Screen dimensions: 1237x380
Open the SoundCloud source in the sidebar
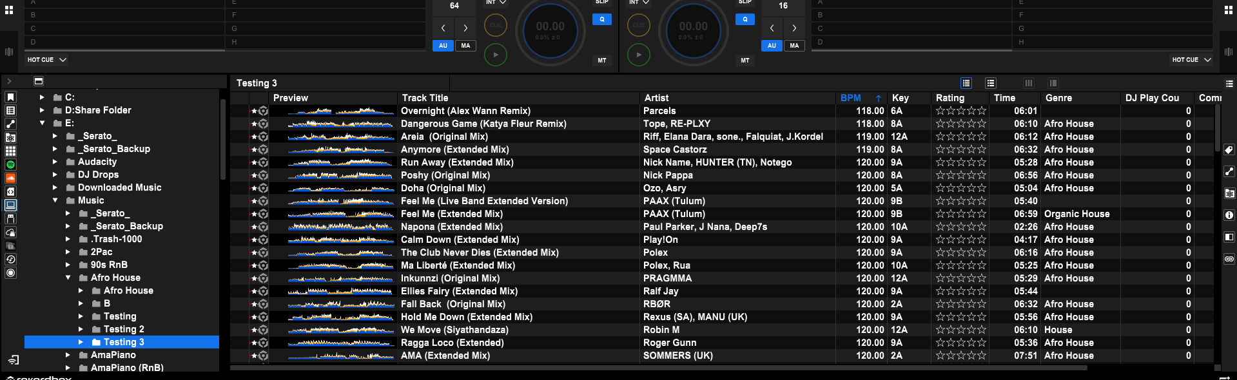(x=10, y=178)
